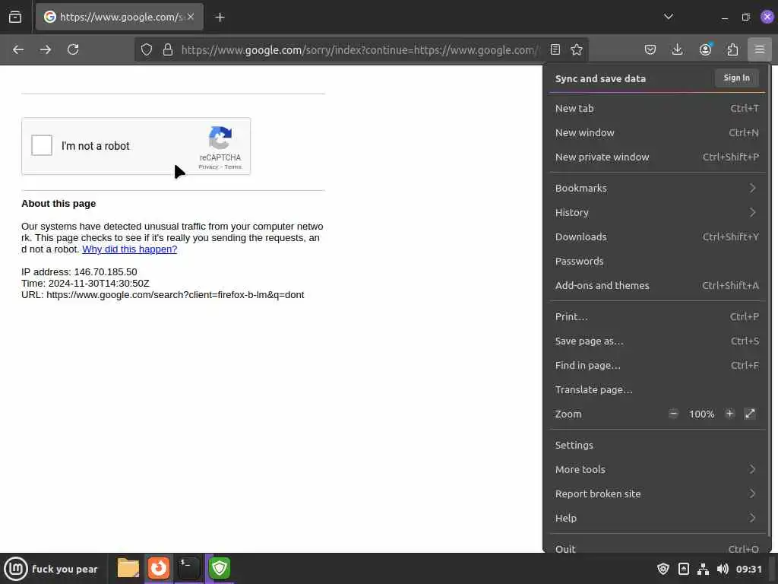Select Translate page…
778x584 pixels.
click(x=657, y=390)
